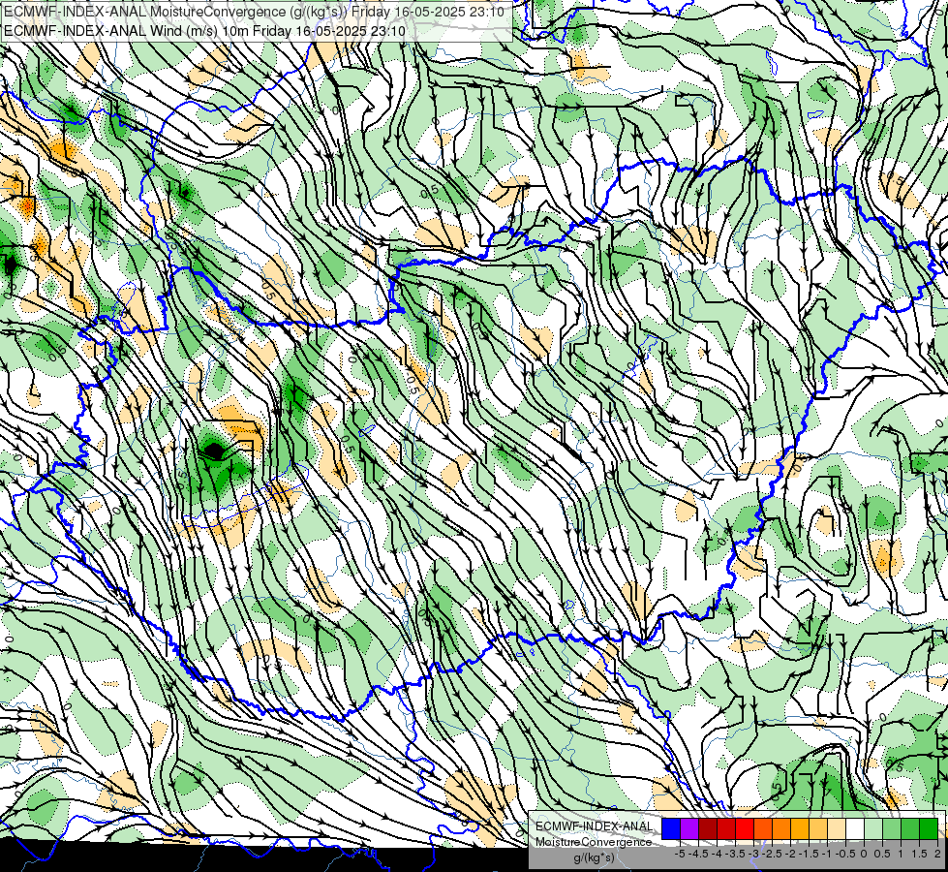
Task: Click the legend tick label -5
Action: (680, 854)
